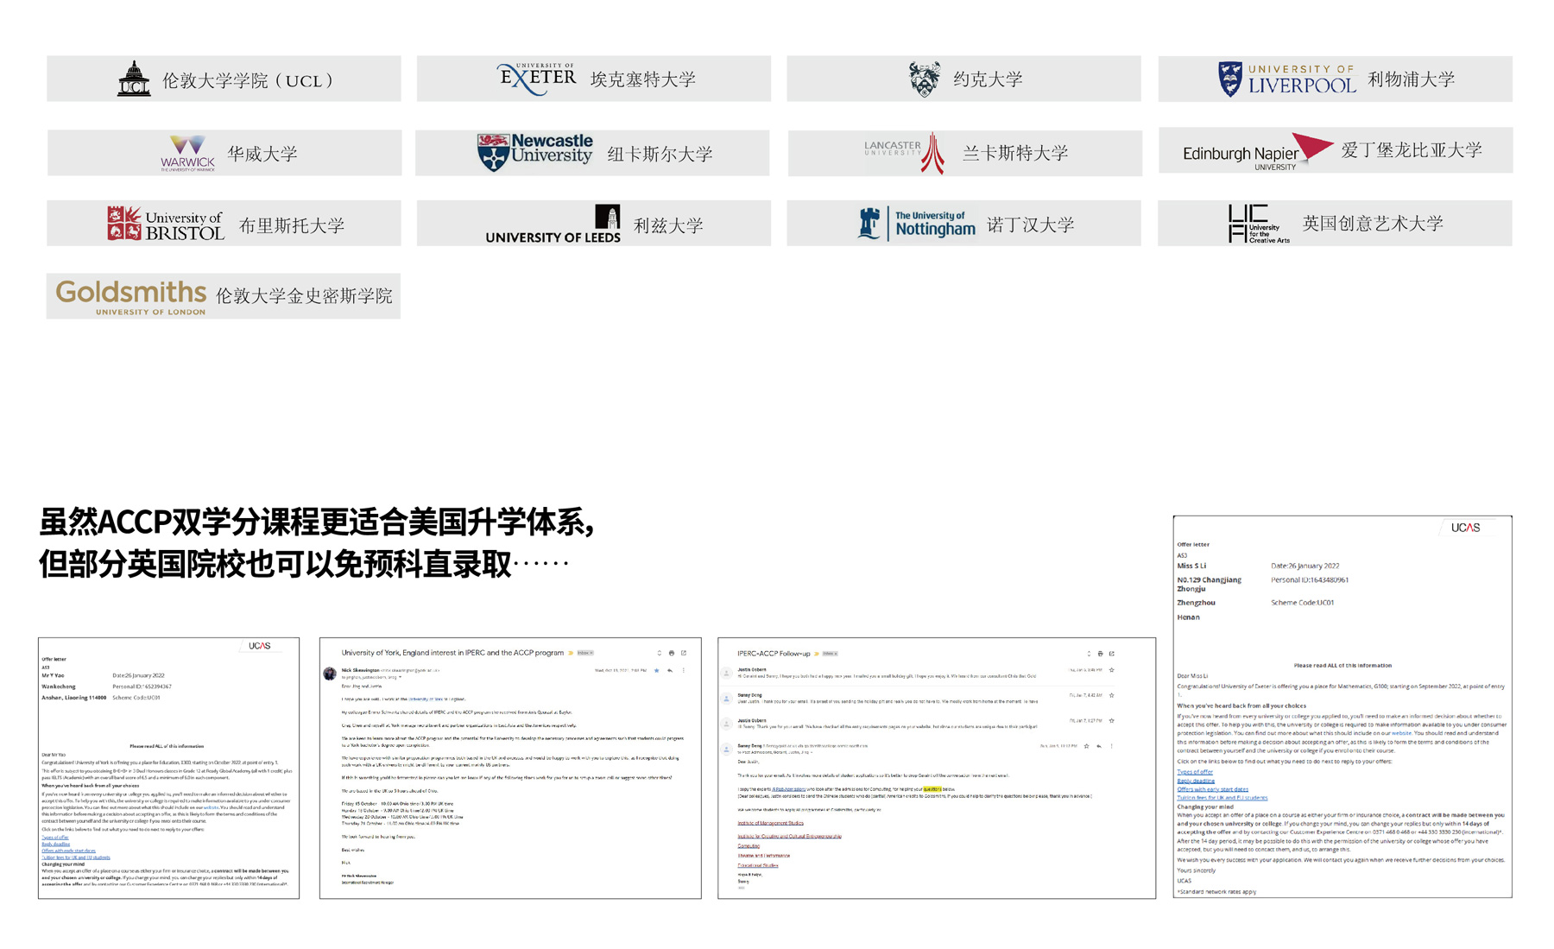Open York interest email in new window
The width and height of the screenshot is (1554, 949).
click(684, 653)
